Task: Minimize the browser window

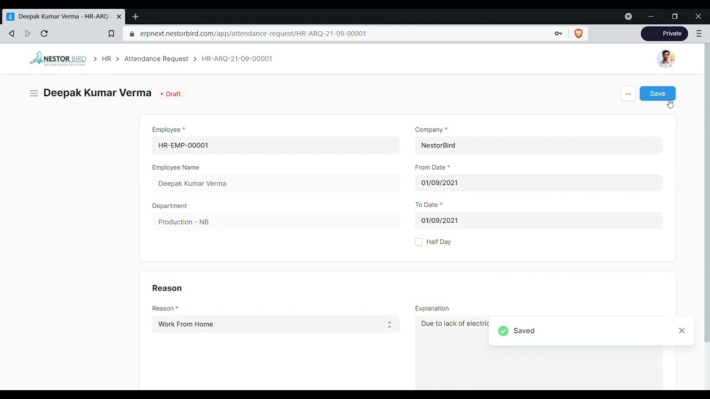Action: point(651,17)
